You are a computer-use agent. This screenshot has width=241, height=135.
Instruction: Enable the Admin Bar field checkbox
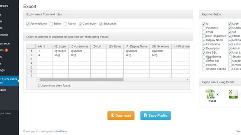pos(204,61)
